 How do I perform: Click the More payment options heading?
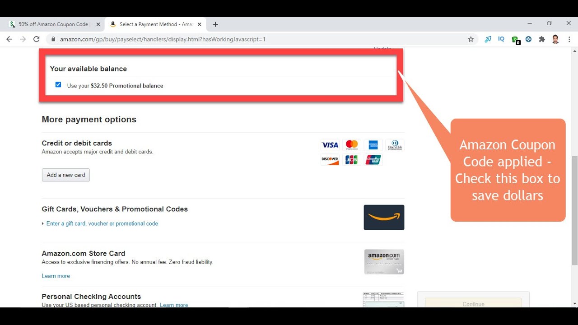[89, 120]
